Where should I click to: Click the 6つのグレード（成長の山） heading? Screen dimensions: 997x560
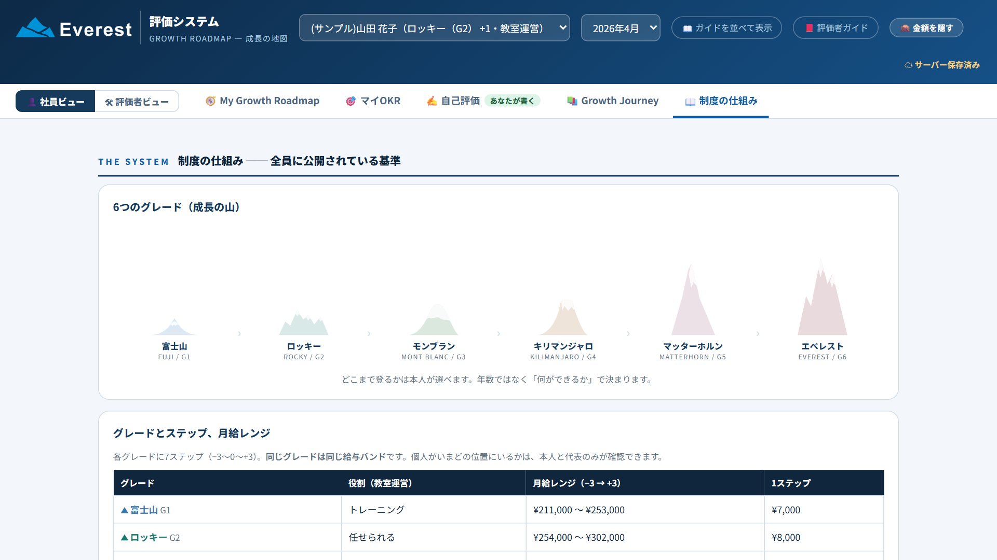(x=178, y=207)
